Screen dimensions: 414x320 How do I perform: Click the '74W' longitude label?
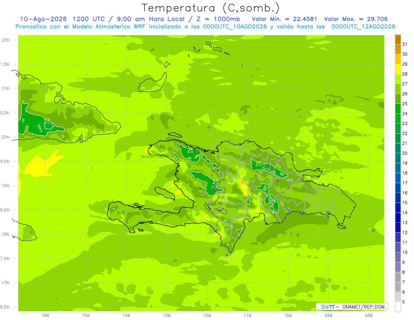126,316
